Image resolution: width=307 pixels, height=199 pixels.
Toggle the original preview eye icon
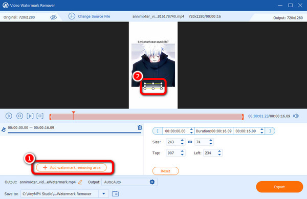[53, 17]
